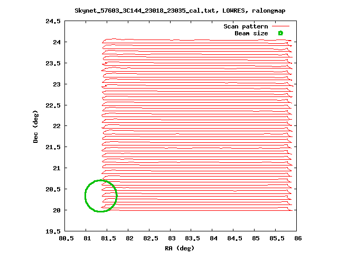Image resolution: width=338 pixels, height=253 pixels.
Task: Select the 'Scan pattern' legend label
Action: pyautogui.click(x=246, y=26)
